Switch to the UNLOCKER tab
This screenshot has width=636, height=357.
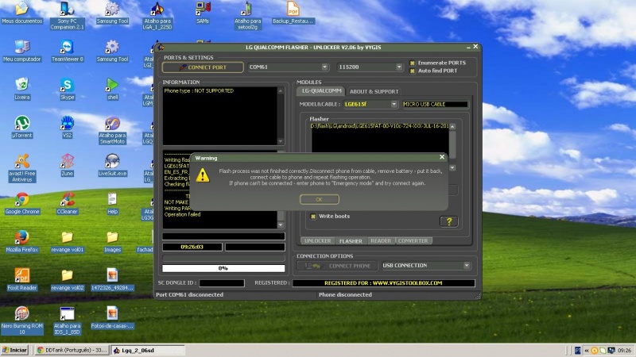(x=317, y=241)
